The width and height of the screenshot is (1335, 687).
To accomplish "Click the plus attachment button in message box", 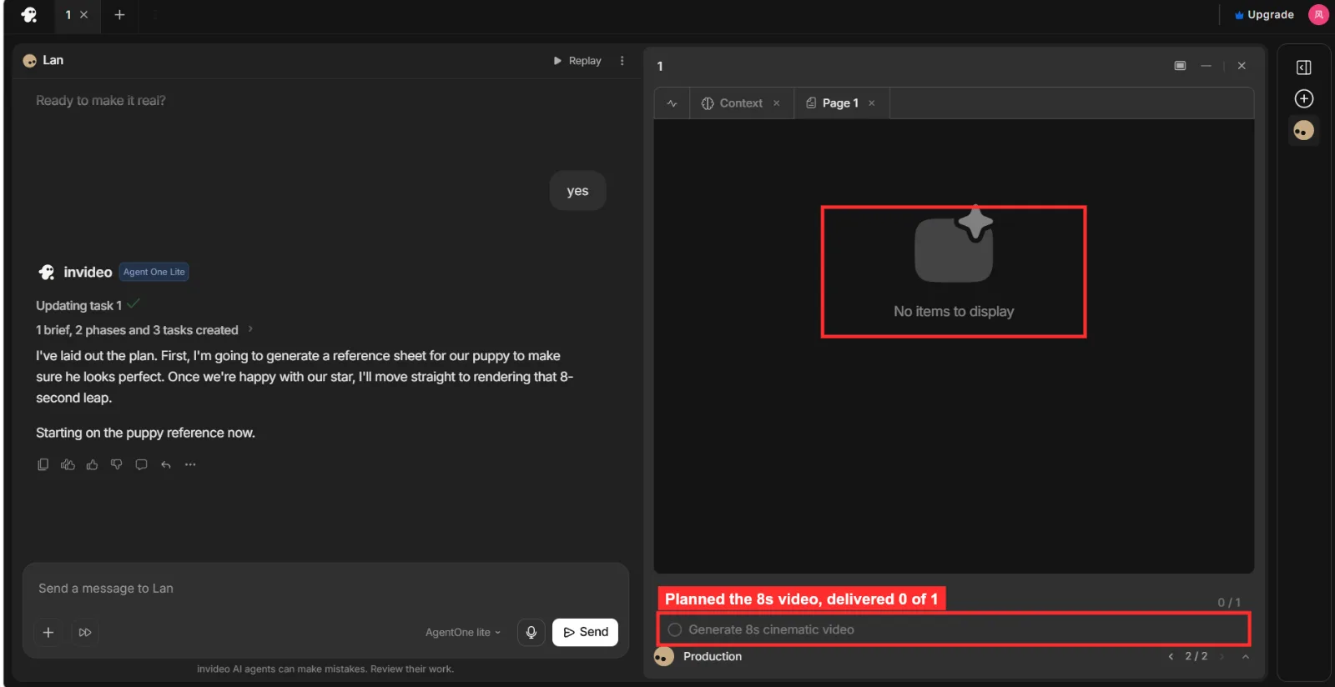I will pyautogui.click(x=48, y=632).
